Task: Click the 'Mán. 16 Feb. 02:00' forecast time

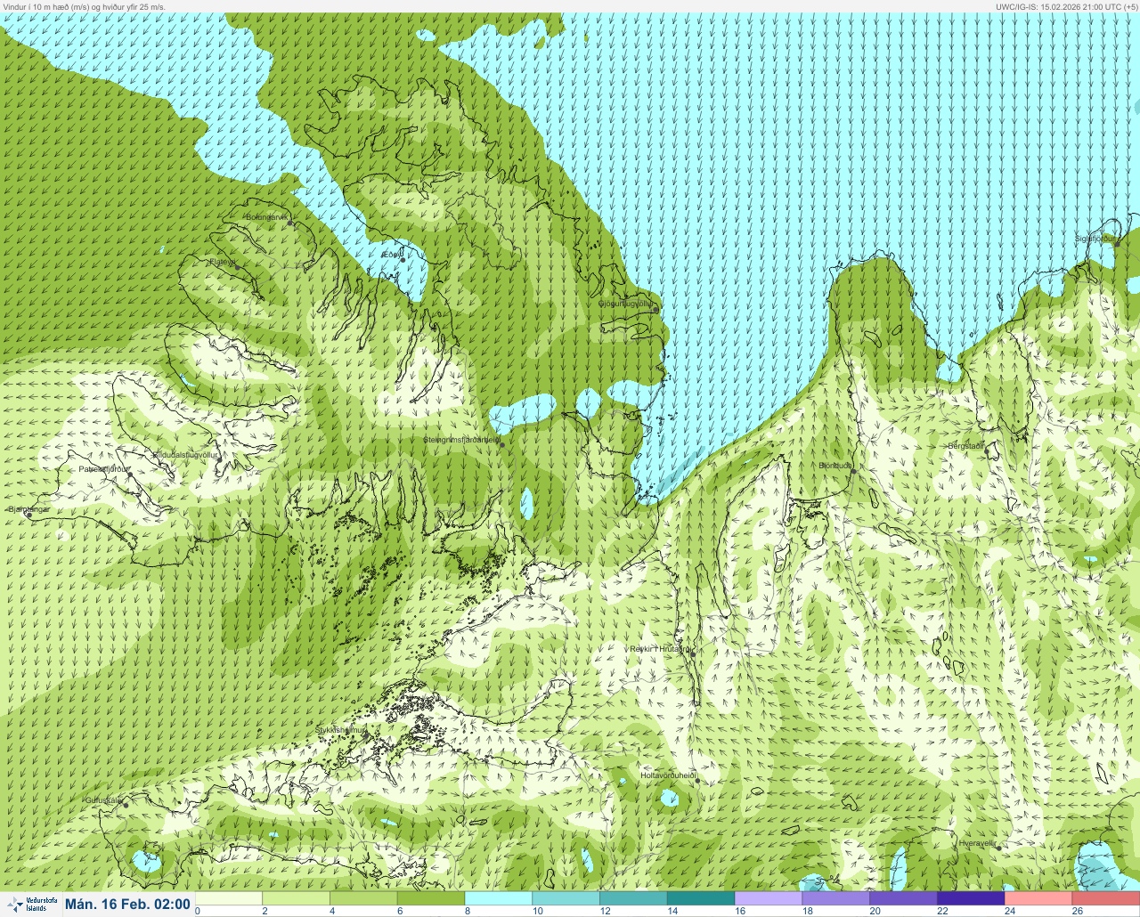Action: (128, 905)
